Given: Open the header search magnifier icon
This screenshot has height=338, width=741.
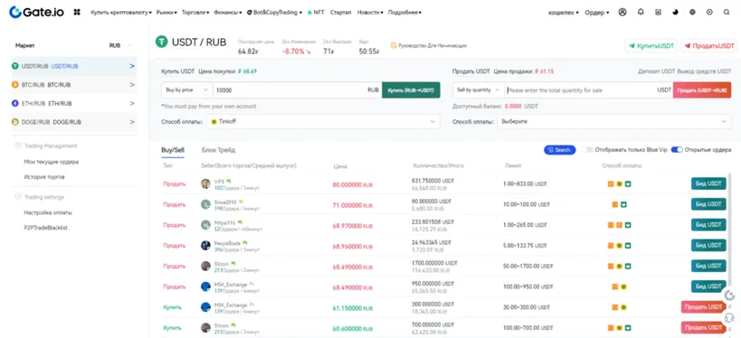Looking at the screenshot, I should tap(727, 13).
